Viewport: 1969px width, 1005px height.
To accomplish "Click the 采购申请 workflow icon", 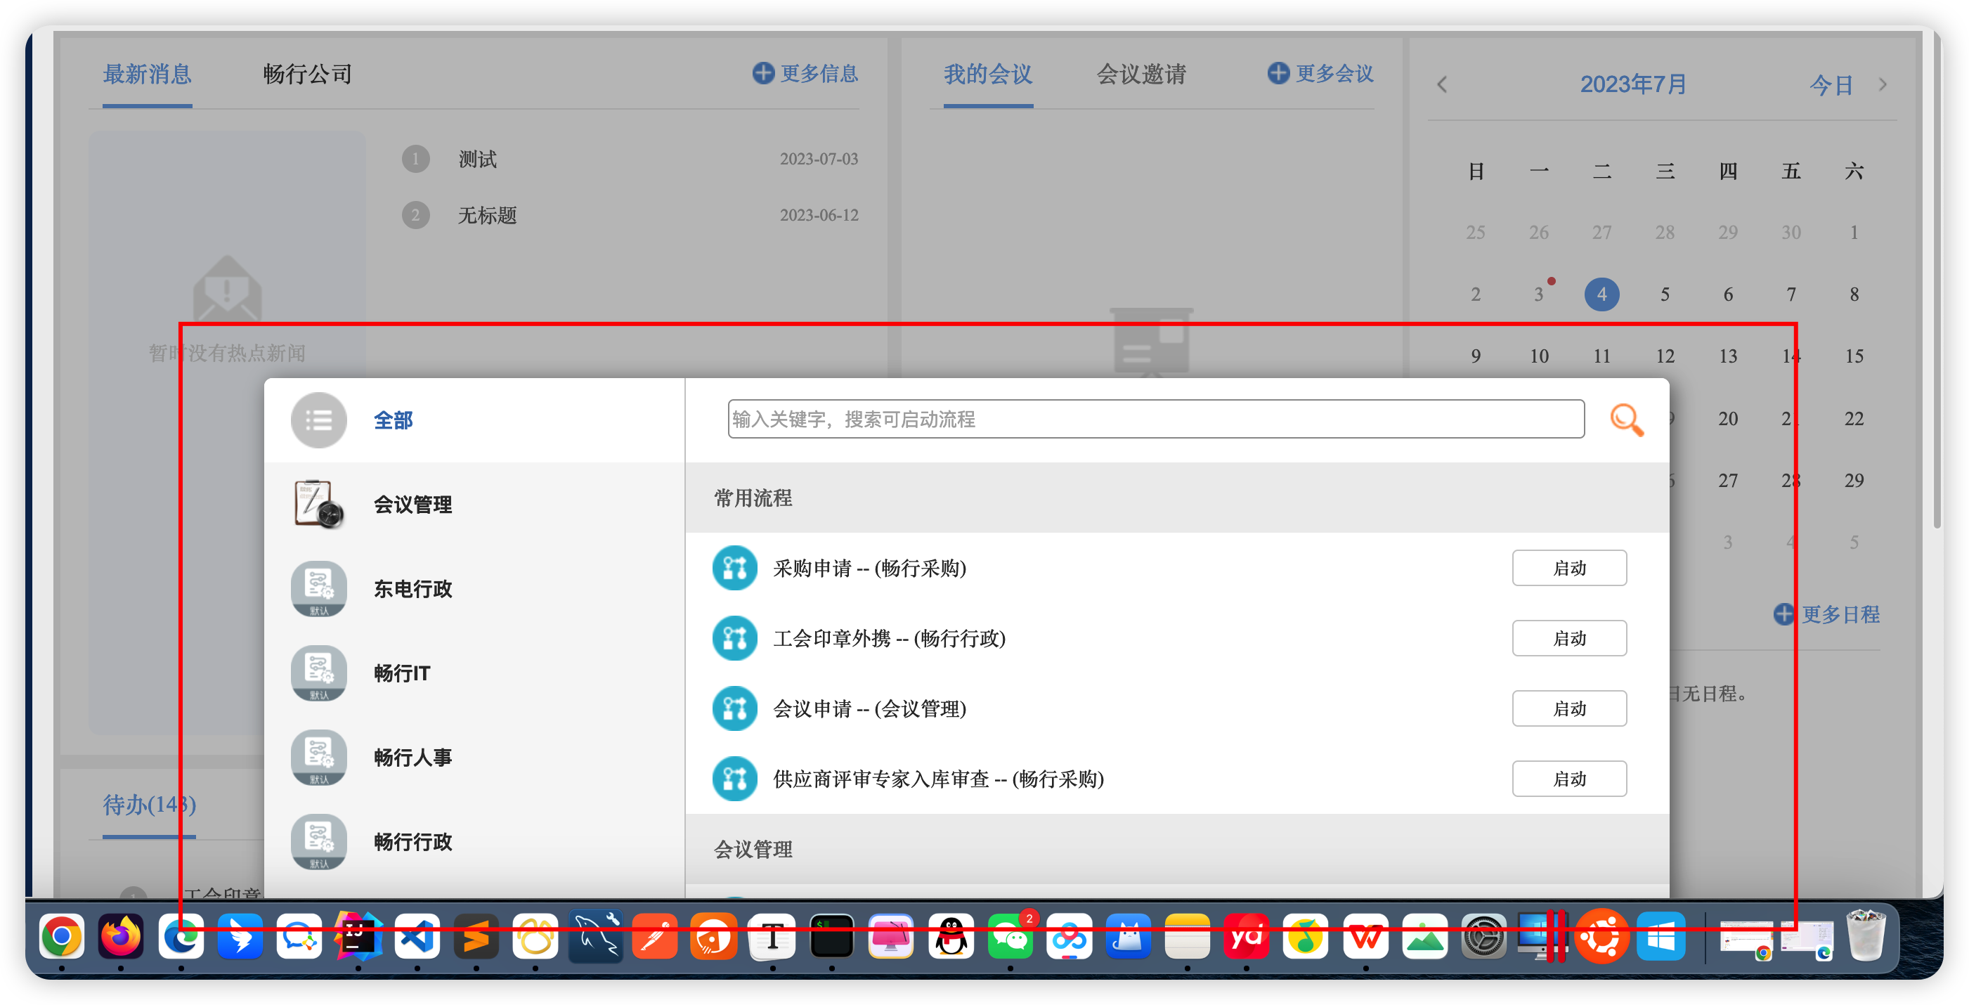I will coord(734,568).
